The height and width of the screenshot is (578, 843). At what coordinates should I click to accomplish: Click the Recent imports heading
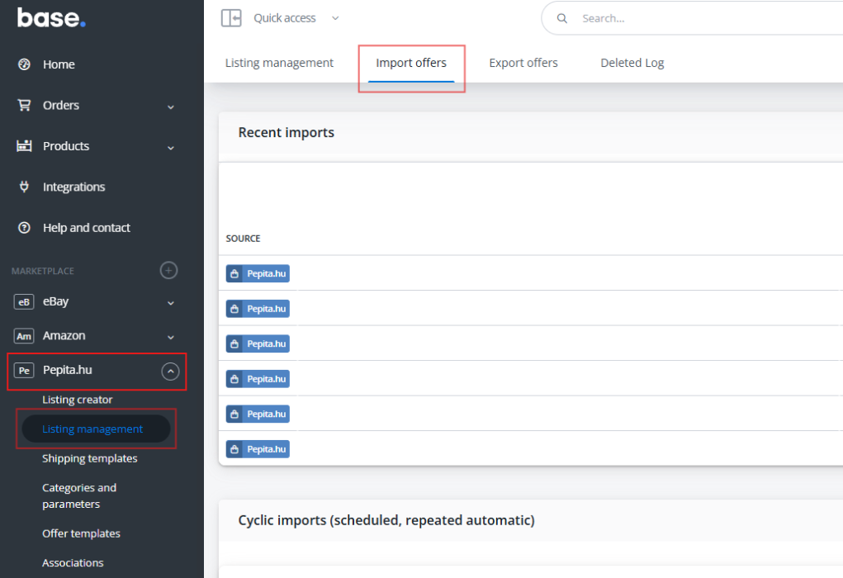286,133
